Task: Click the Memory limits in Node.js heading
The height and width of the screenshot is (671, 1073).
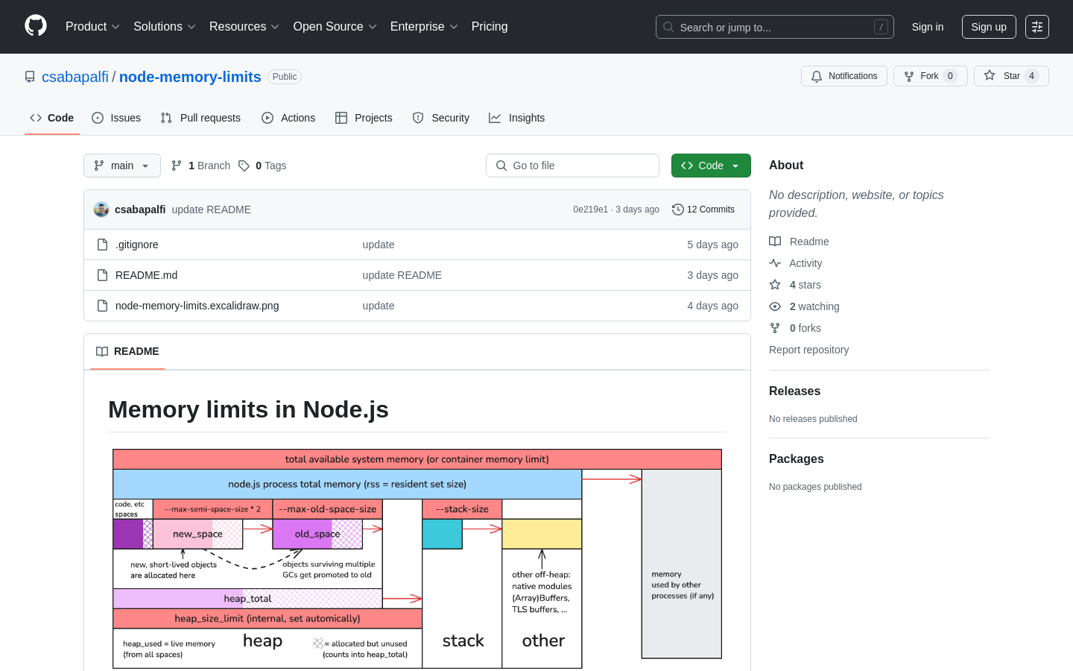Action: [248, 409]
